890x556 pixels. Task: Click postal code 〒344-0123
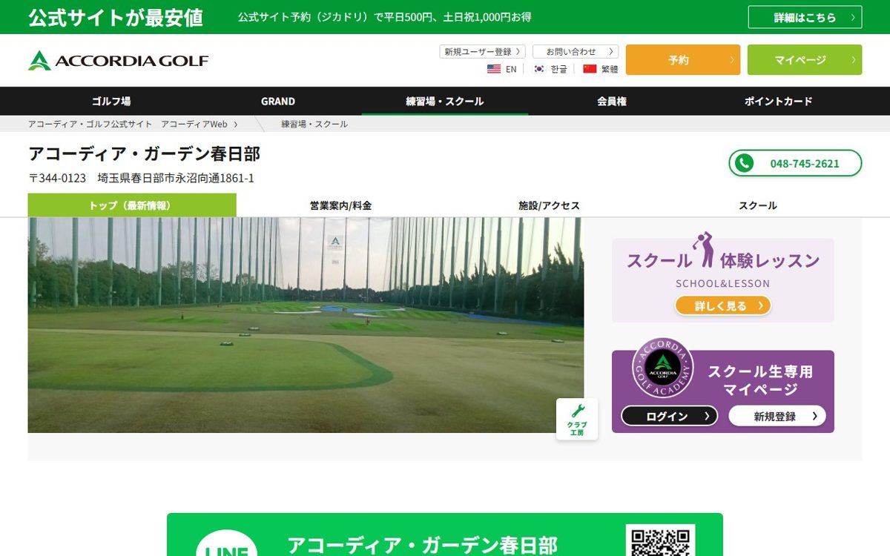point(57,178)
